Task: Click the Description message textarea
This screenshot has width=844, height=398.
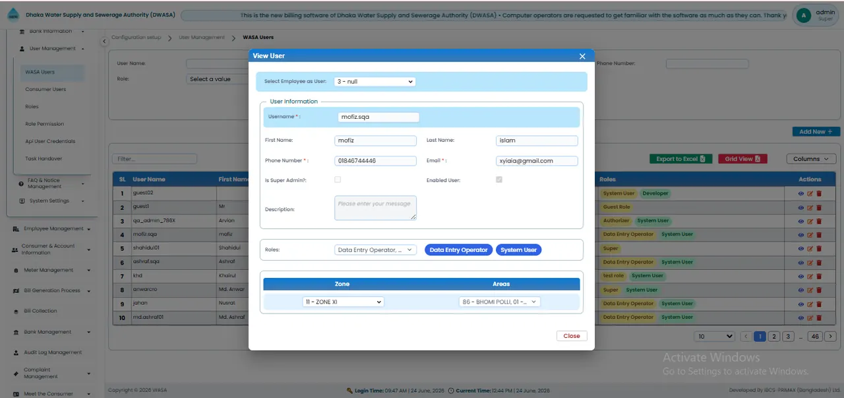Action: [376, 208]
